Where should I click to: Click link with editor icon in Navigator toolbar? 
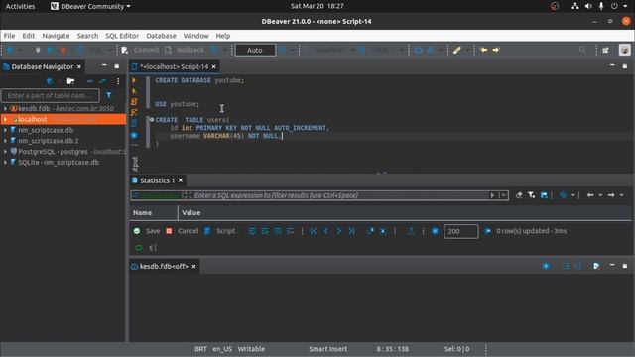point(102,81)
